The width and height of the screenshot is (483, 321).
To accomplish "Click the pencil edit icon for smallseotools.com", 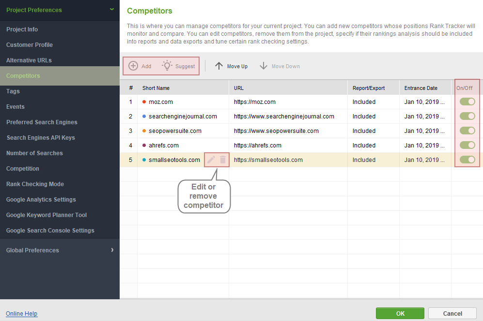I will tap(211, 160).
